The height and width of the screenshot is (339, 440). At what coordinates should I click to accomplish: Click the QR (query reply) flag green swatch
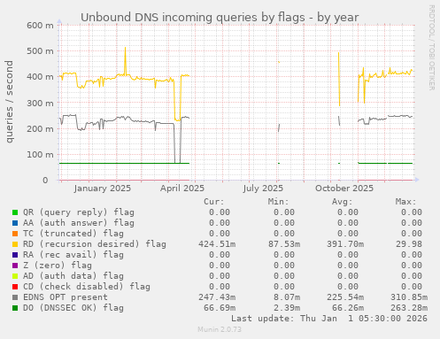point(15,212)
